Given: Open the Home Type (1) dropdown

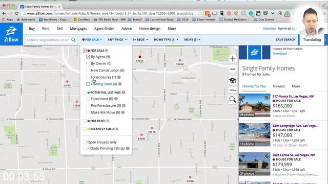Looking at the screenshot, I should (166, 40).
